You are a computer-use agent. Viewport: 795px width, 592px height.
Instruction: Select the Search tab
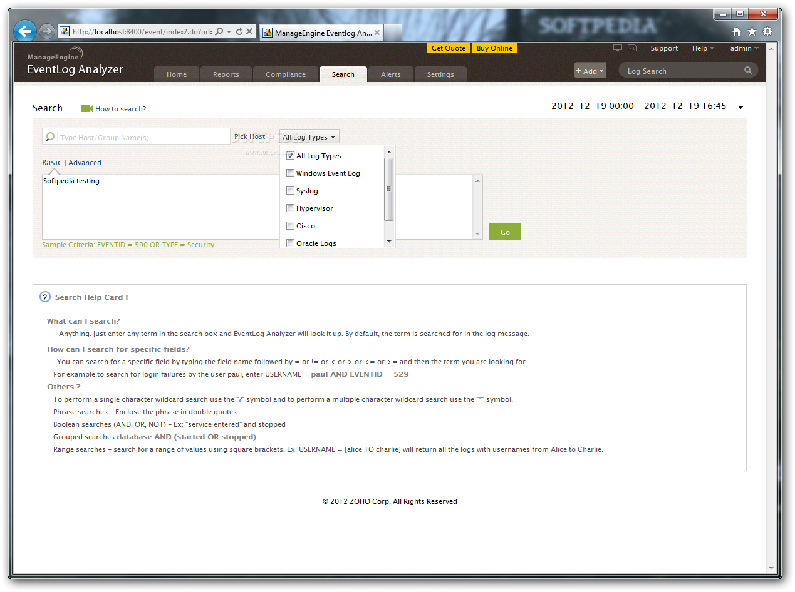tap(343, 74)
